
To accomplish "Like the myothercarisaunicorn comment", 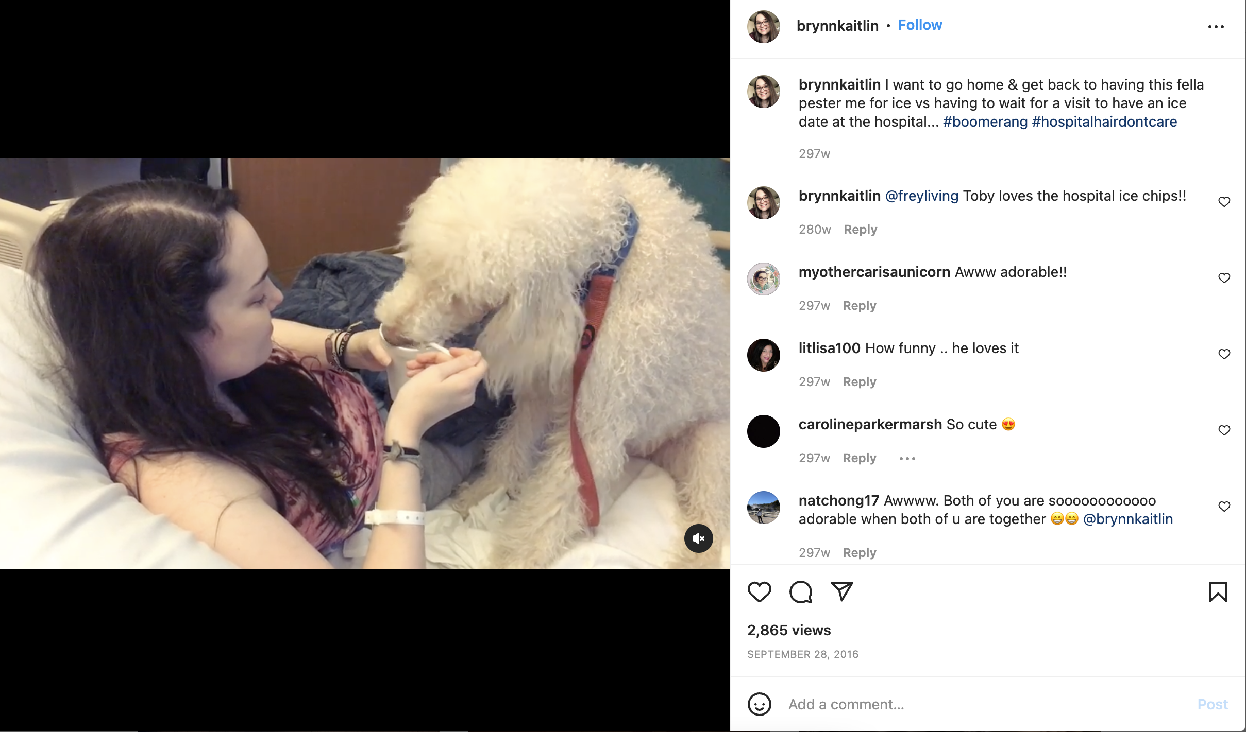I will [1224, 278].
